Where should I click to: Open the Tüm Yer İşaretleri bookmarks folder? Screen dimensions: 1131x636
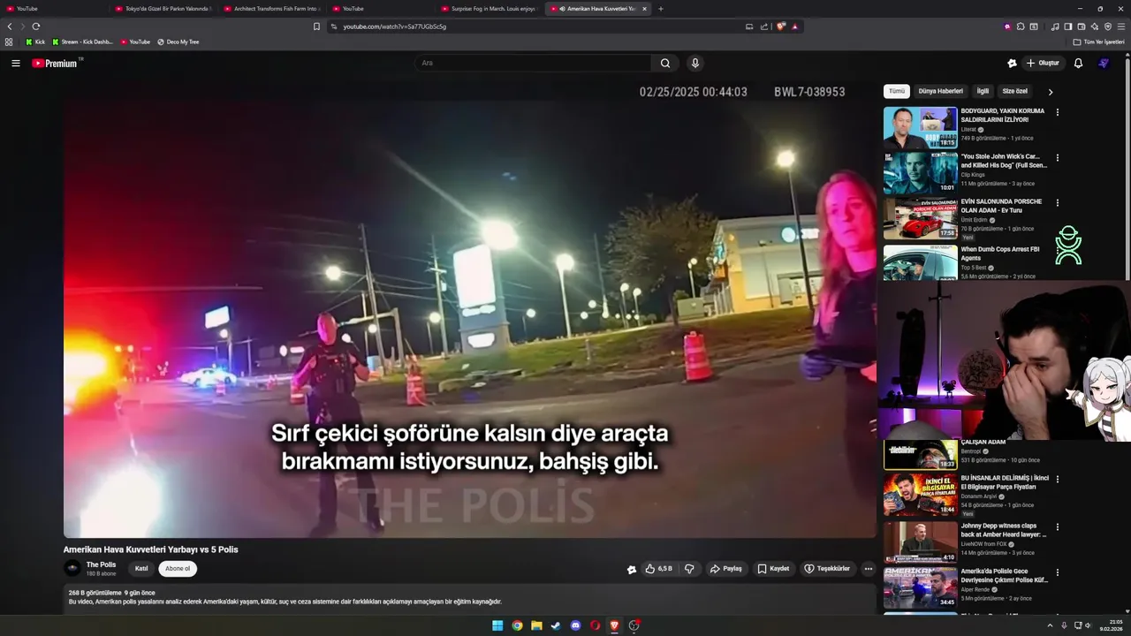[1098, 42]
